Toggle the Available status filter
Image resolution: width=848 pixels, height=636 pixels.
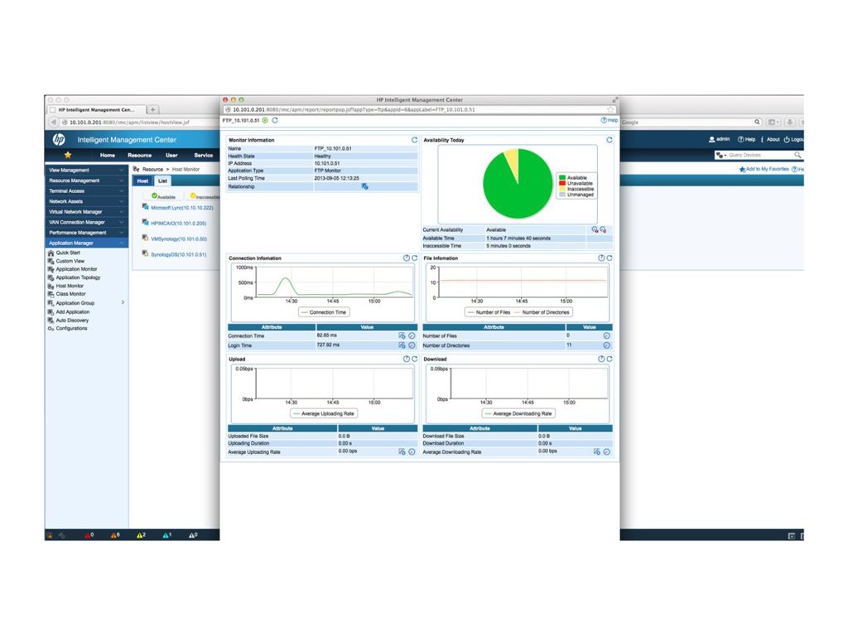click(x=162, y=196)
